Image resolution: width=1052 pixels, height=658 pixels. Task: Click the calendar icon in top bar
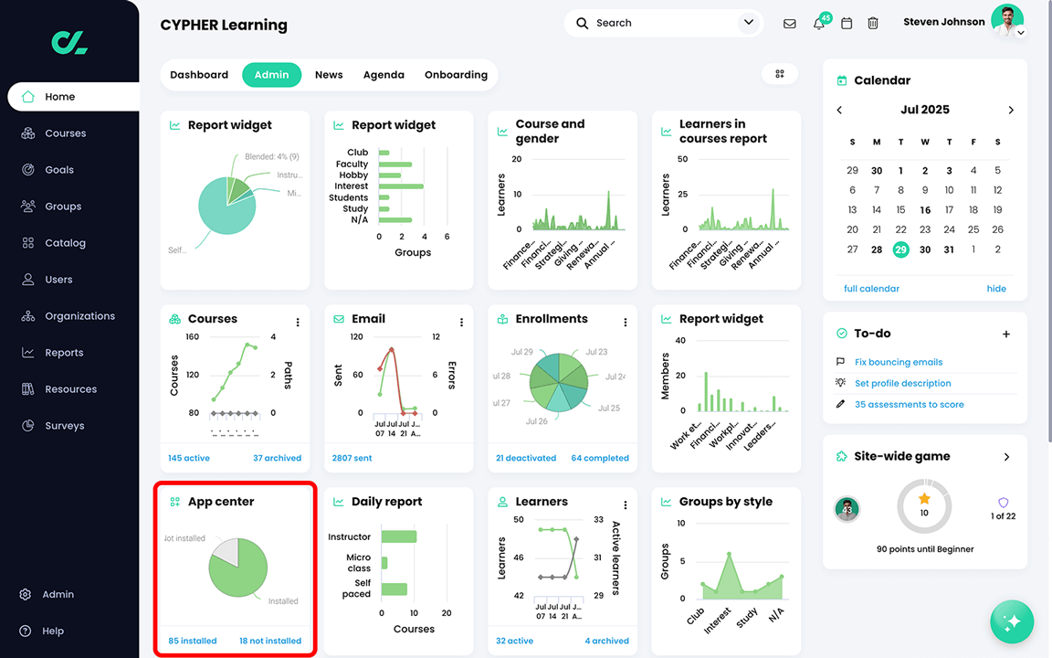[847, 24]
